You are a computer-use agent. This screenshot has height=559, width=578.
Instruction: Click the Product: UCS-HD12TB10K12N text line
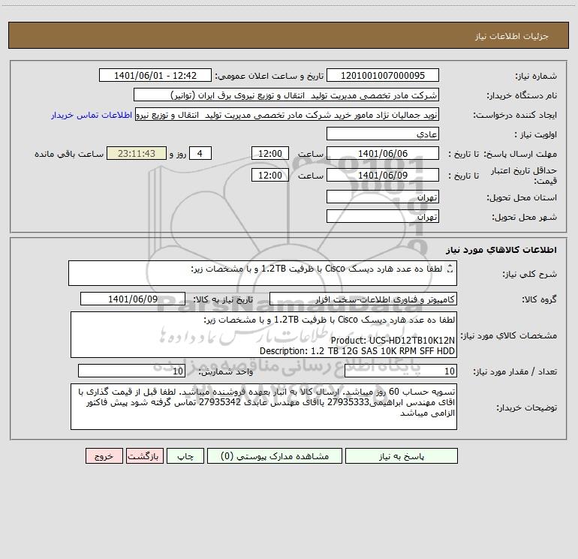[393, 341]
